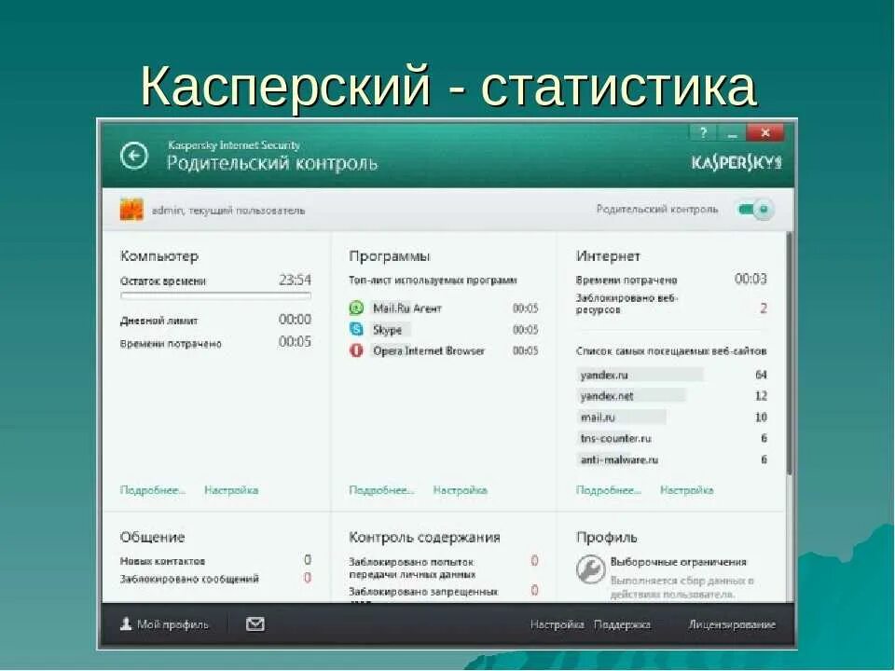Click the Kaspersky logo

point(737,162)
